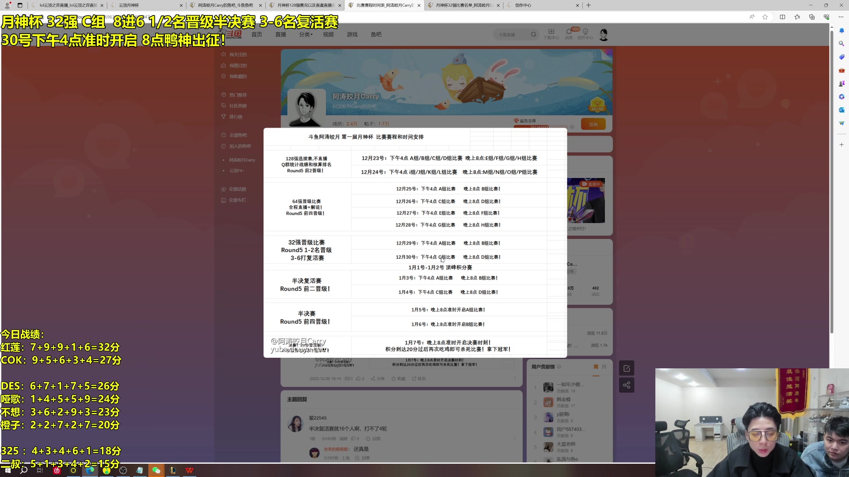Switch to the 月神杯32强比赛名单 browser tab
This screenshot has width=849, height=477.
pyautogui.click(x=463, y=5)
